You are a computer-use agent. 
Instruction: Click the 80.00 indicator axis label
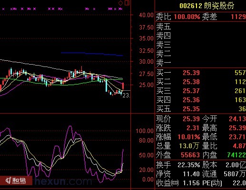pyautogui.click(x=146, y=141)
